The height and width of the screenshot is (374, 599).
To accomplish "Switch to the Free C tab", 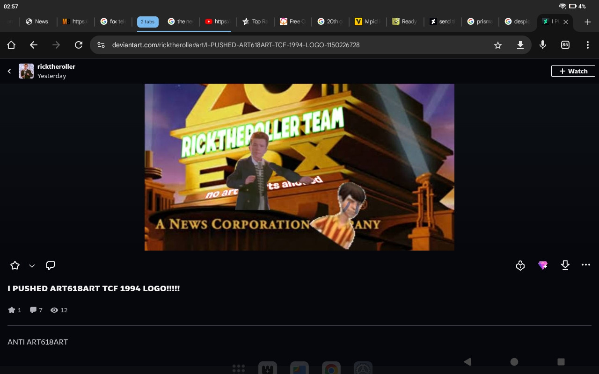I will pyautogui.click(x=293, y=22).
